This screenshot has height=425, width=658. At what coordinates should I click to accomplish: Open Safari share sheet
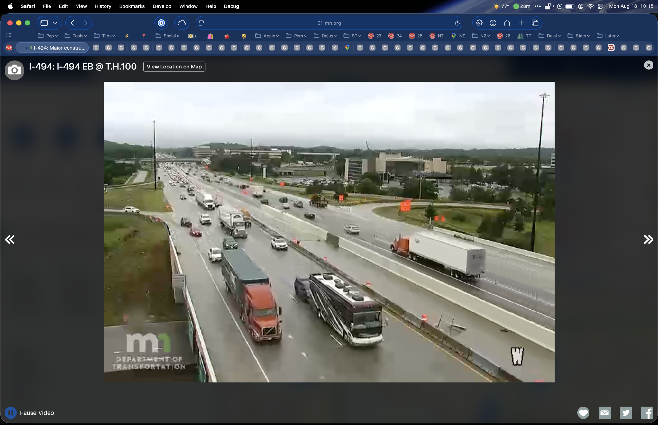coord(507,23)
